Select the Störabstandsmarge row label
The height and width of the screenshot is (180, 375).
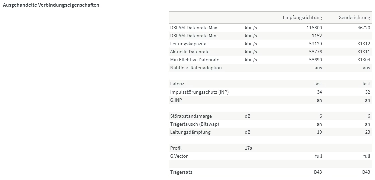coord(191,116)
